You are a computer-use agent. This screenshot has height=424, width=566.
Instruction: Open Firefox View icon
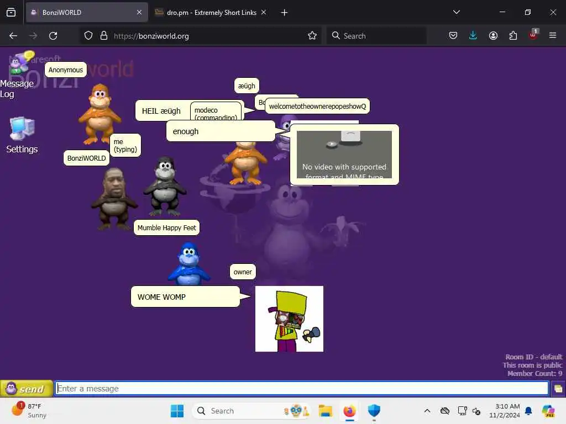click(11, 12)
